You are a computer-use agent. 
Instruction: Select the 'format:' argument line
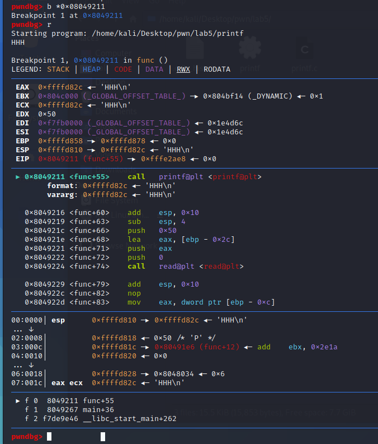click(111, 185)
